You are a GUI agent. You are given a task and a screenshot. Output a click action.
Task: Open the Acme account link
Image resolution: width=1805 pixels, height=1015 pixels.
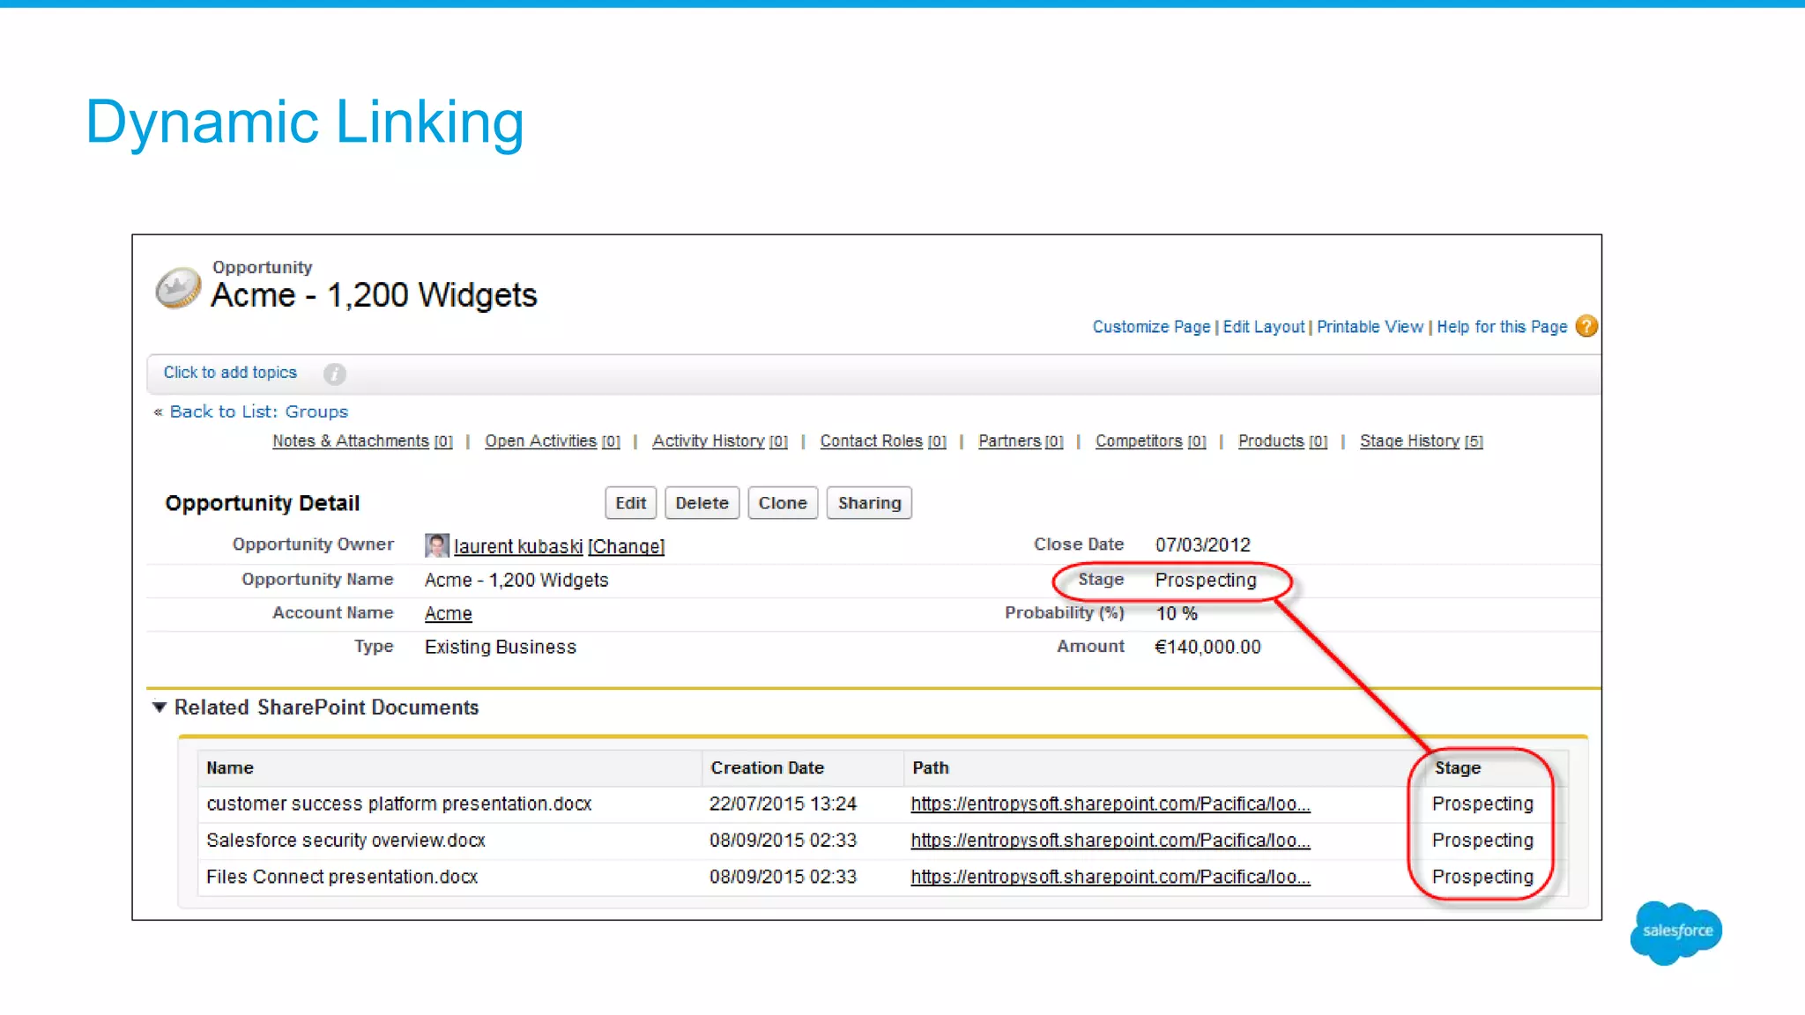(x=449, y=613)
